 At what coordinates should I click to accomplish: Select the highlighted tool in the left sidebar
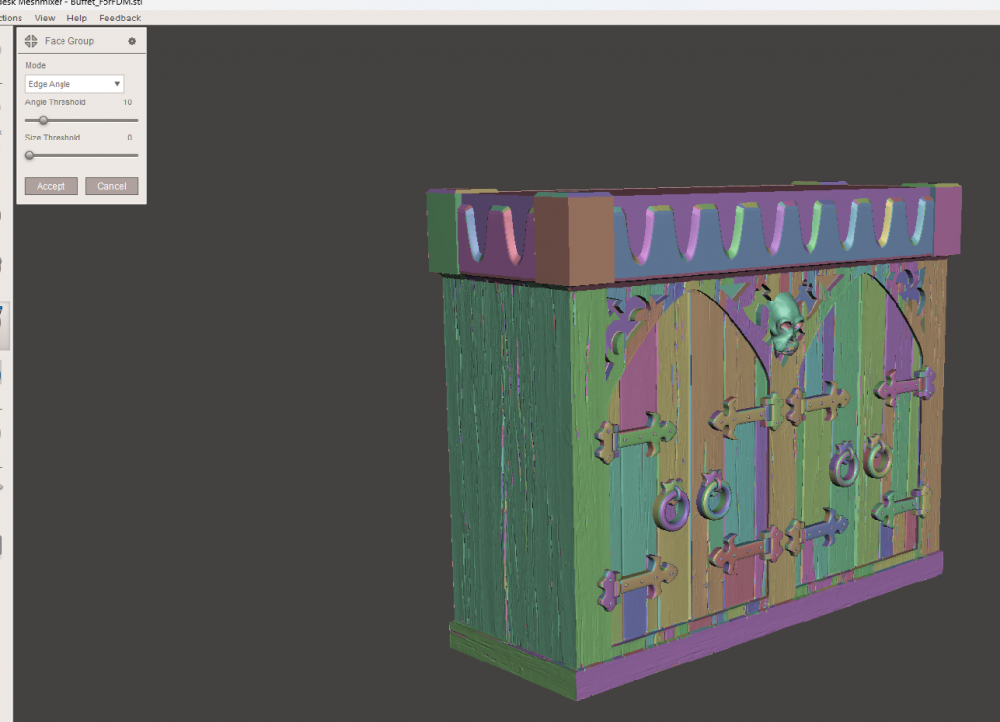[4, 327]
